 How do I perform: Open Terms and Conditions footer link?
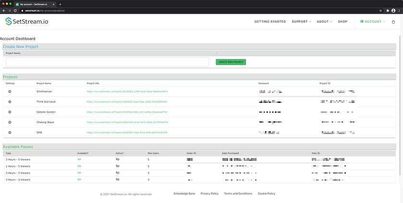(x=238, y=193)
